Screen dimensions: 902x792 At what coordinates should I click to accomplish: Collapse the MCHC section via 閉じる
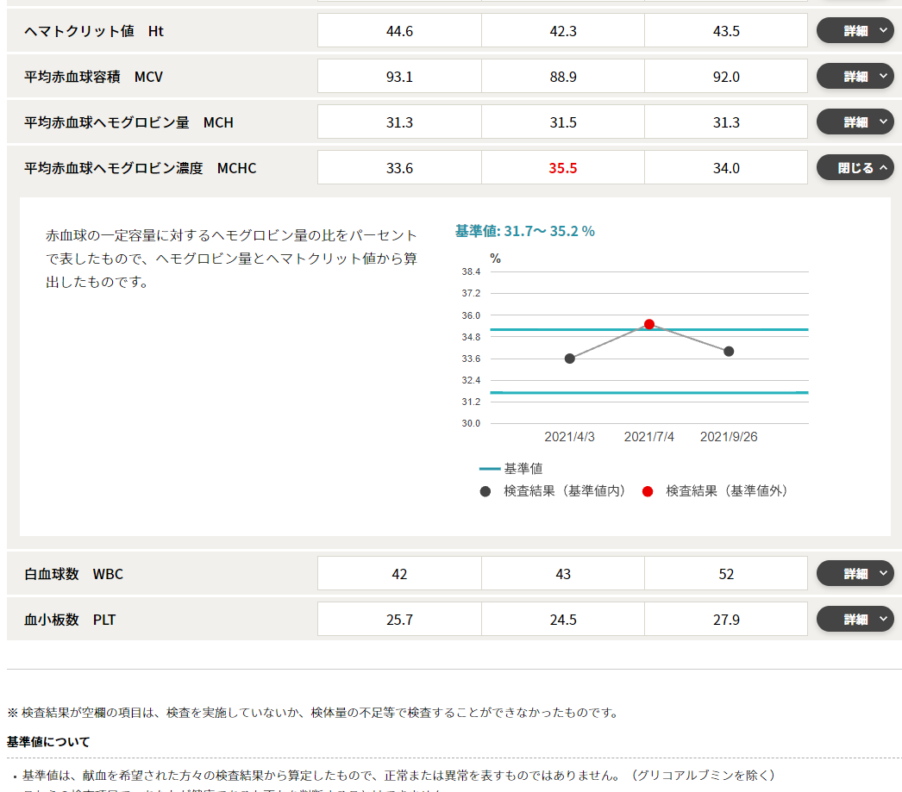tap(855, 167)
